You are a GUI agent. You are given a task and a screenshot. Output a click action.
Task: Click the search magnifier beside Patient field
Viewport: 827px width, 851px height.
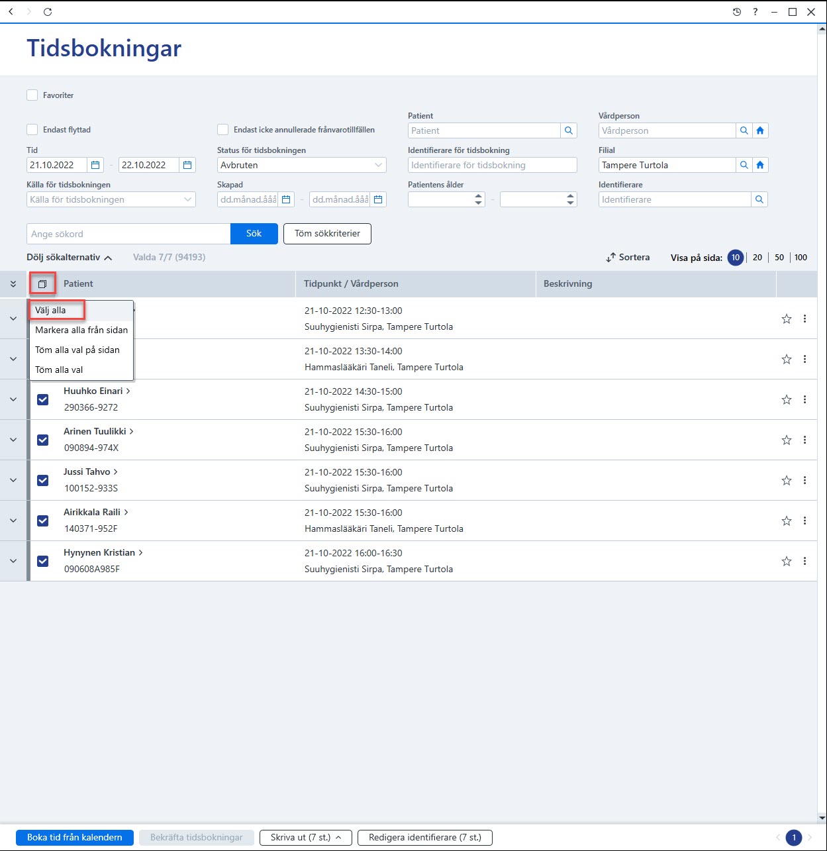tap(569, 130)
